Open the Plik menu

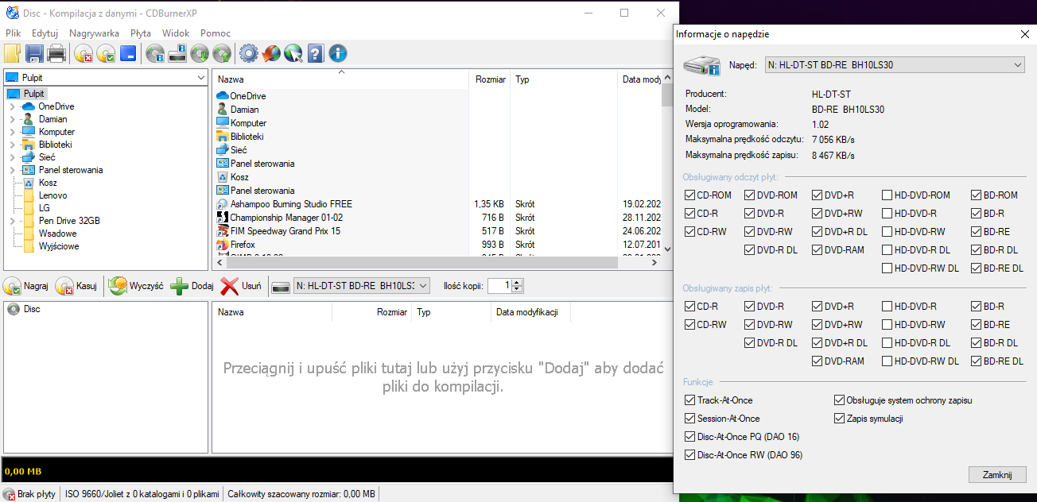click(13, 33)
